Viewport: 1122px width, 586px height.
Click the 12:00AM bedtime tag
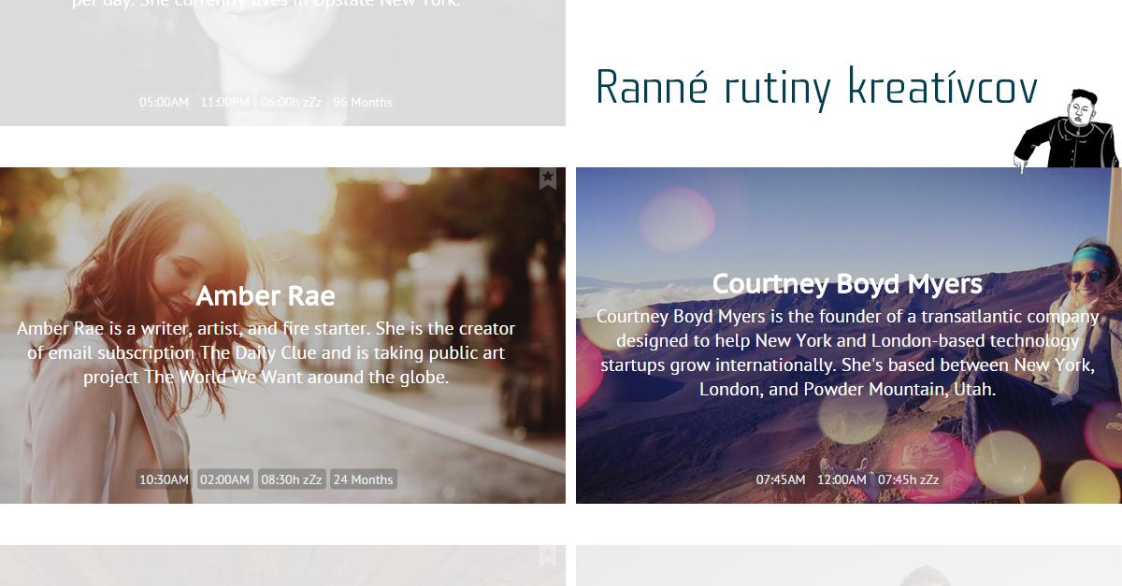click(x=841, y=479)
